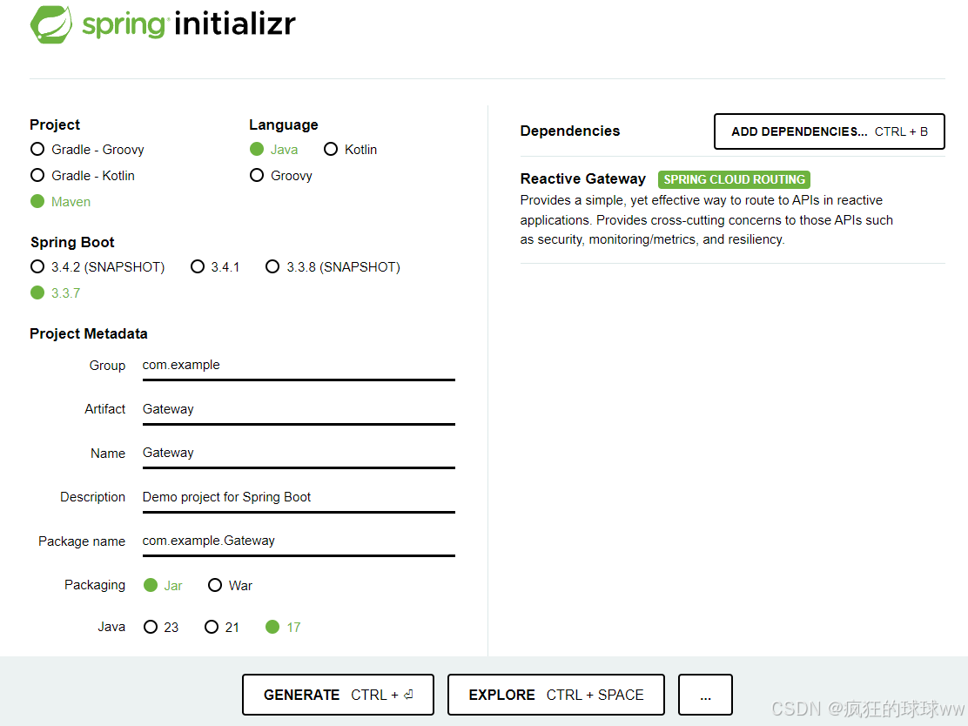Click the Package name field

pos(299,541)
